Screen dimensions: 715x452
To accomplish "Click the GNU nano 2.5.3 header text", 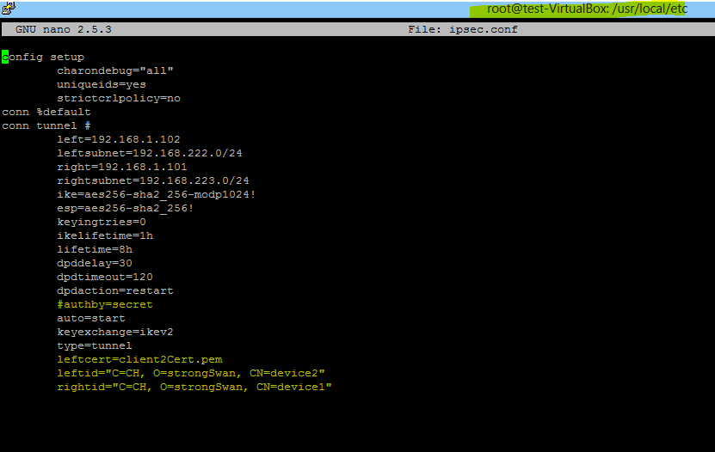I will point(64,29).
